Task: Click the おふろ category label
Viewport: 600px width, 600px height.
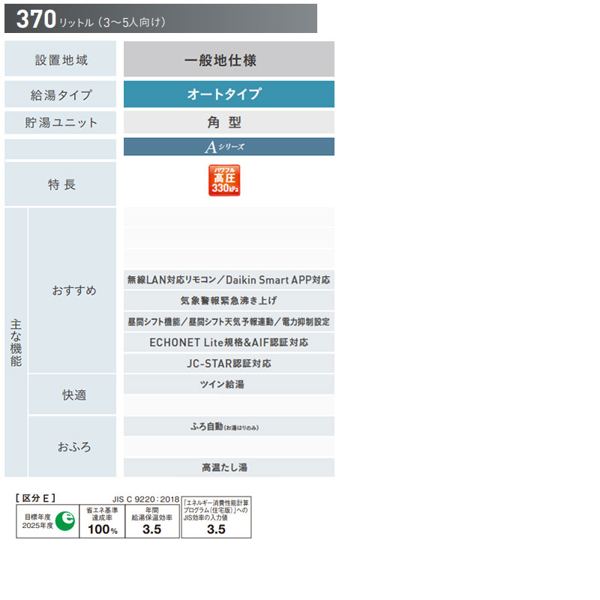Action: (x=72, y=446)
